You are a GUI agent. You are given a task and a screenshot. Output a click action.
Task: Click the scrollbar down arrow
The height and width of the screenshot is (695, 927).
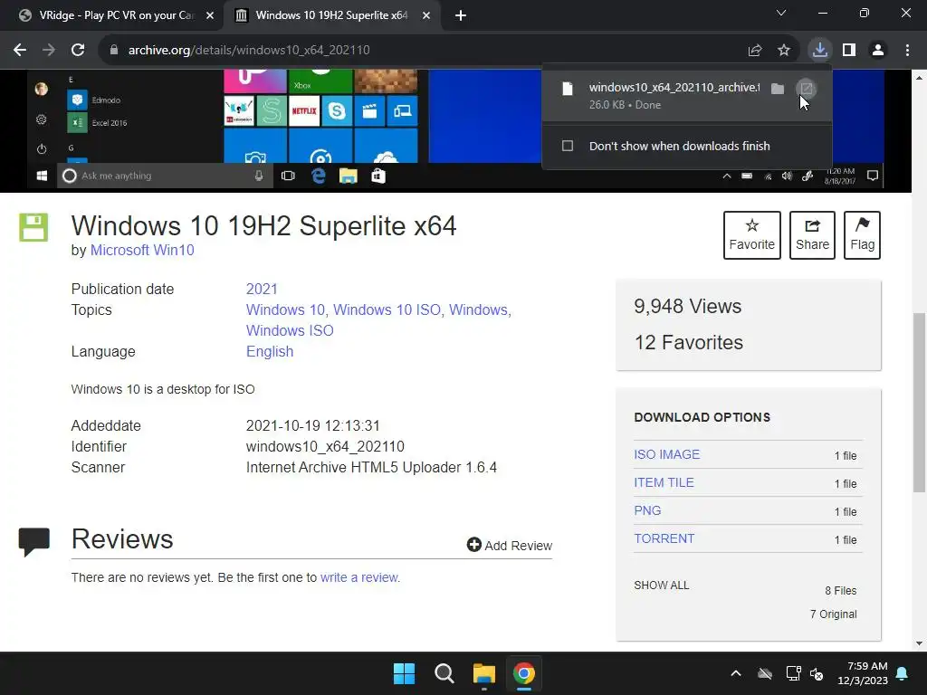pyautogui.click(x=920, y=643)
